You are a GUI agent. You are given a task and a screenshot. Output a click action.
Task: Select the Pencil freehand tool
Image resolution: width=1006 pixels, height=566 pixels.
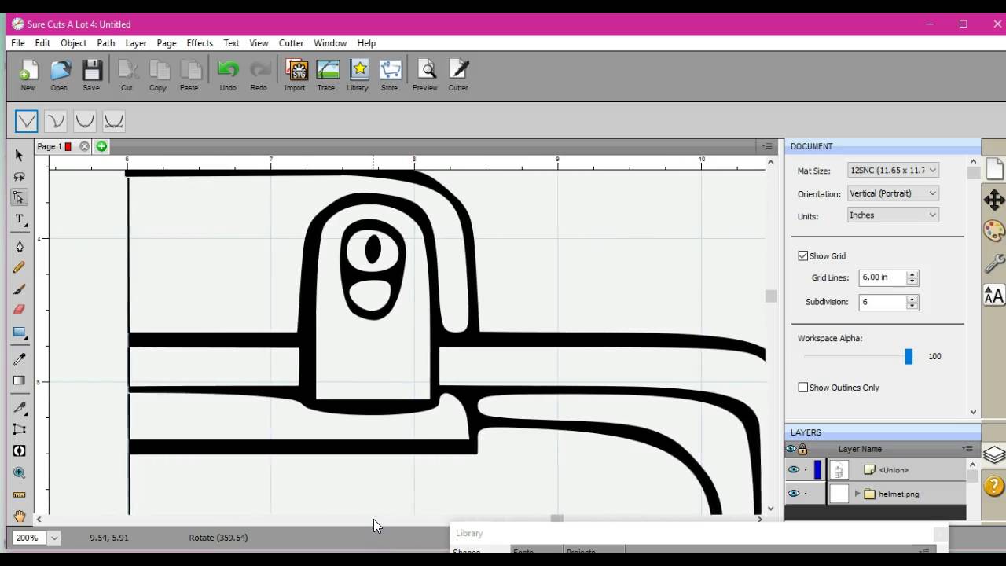click(20, 268)
